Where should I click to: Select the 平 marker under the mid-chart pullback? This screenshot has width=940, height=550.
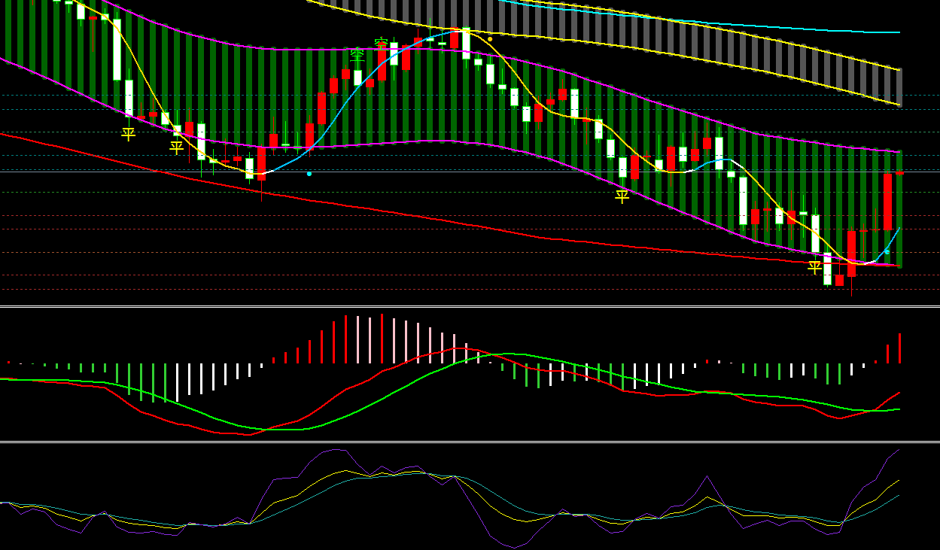(x=622, y=196)
